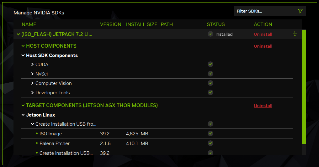Screen dimensions: 319x167
Task: Expand the Computer Vision row
Action: (32, 83)
